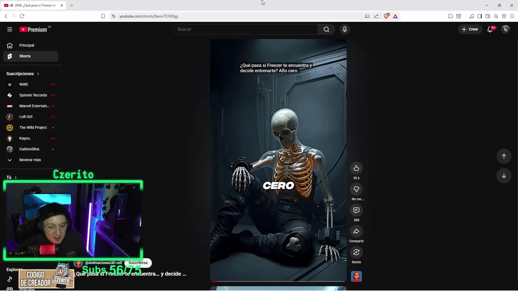Open the Brave VPN shield icon
The width and height of the screenshot is (518, 291).
click(x=504, y=16)
